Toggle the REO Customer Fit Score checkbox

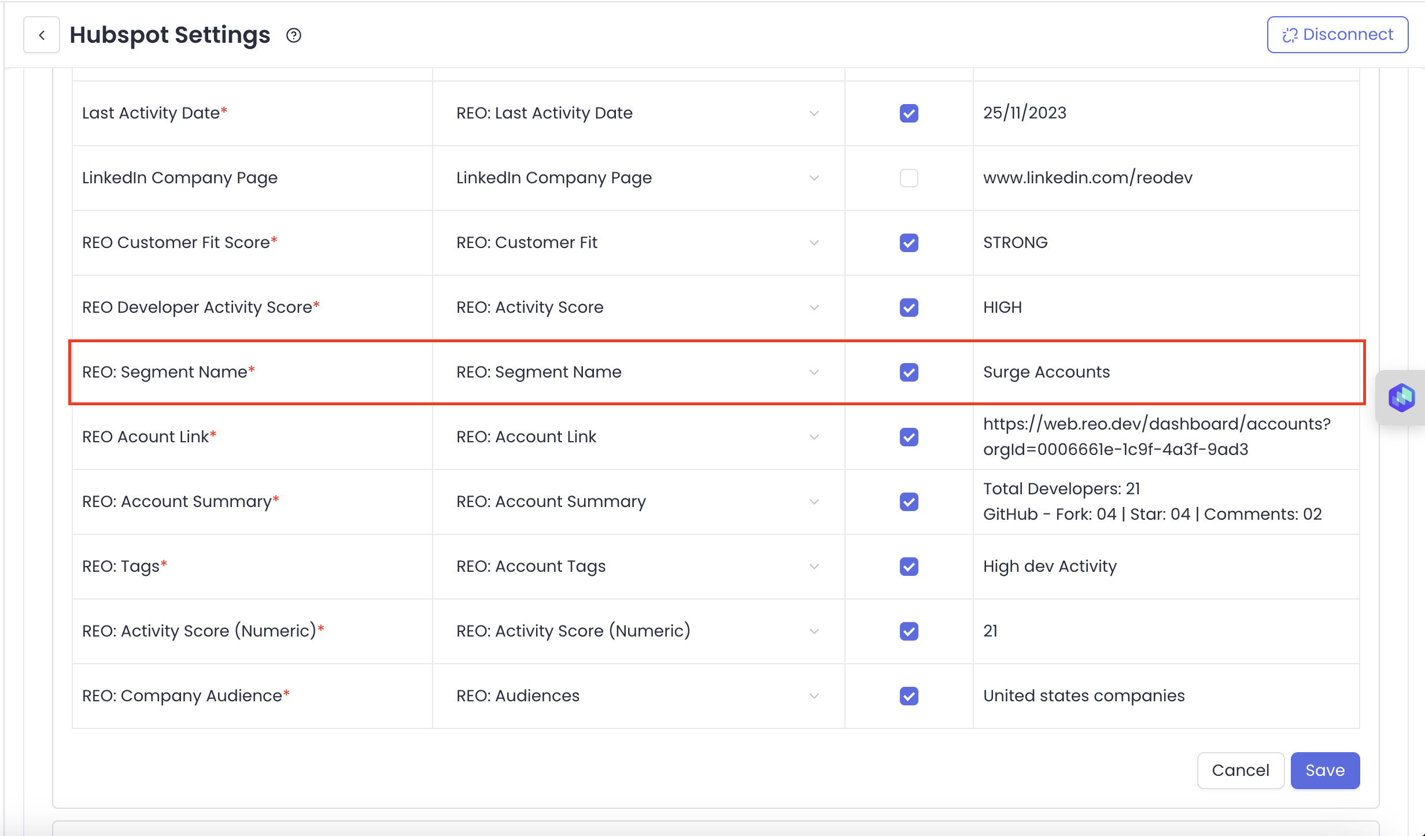pyautogui.click(x=909, y=243)
